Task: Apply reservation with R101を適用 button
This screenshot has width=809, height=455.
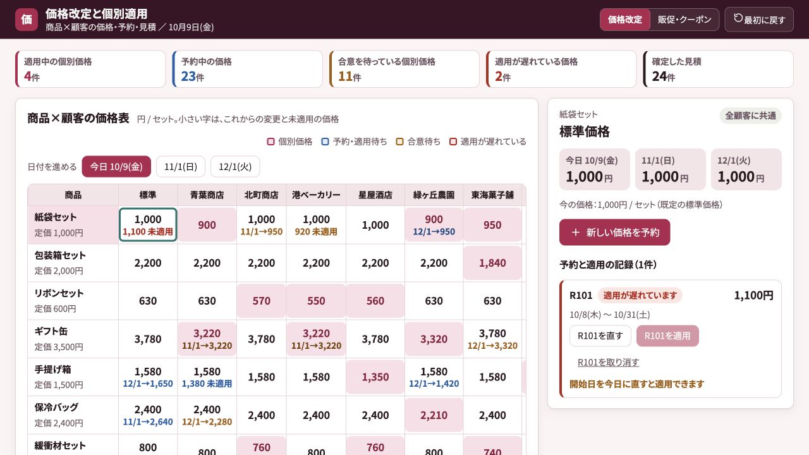Action: pos(667,336)
